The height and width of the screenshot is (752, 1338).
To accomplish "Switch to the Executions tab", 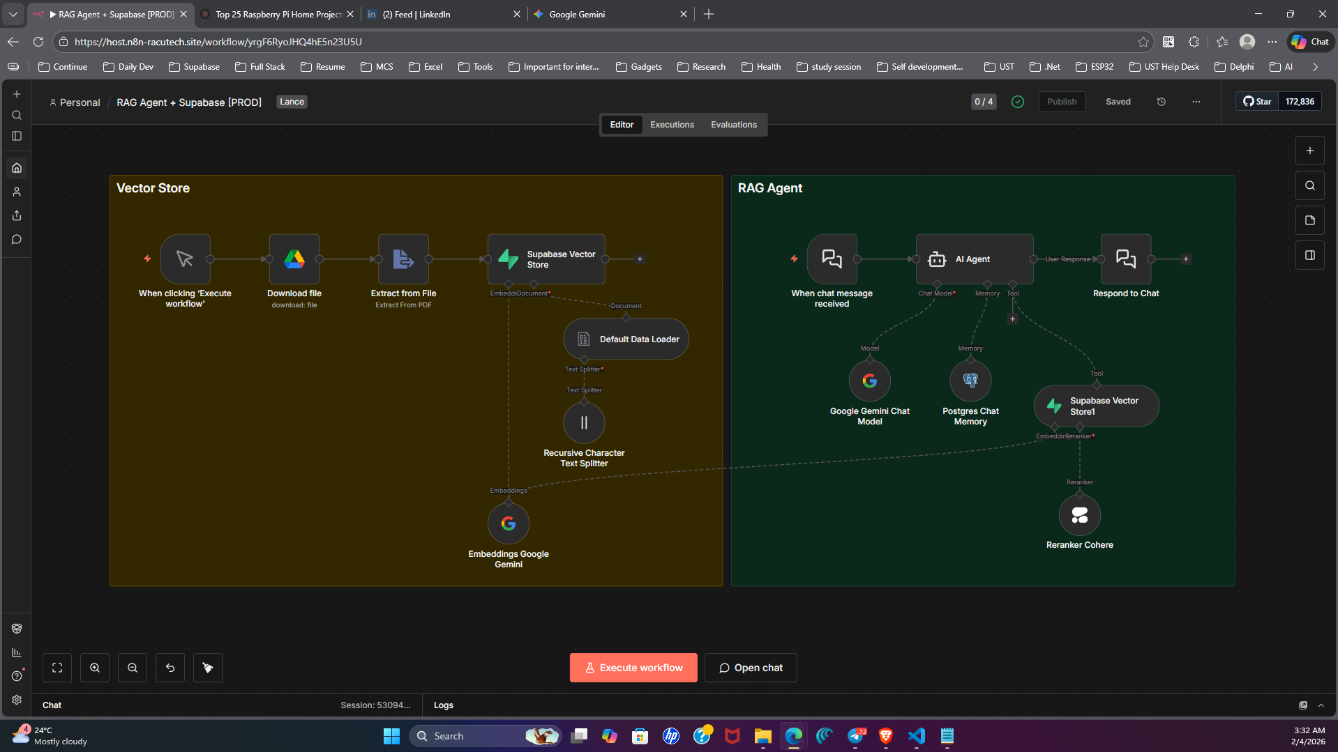I will tap(672, 125).
